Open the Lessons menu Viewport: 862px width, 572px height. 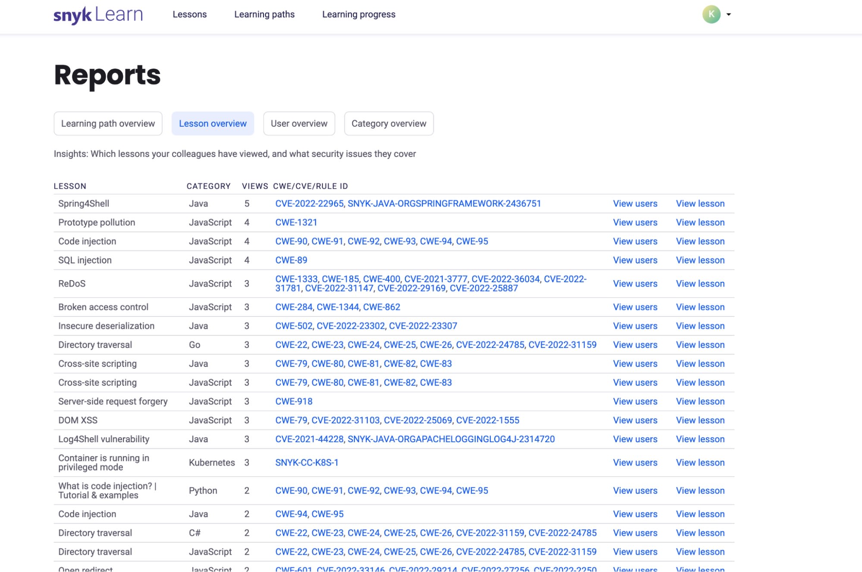[x=190, y=14]
